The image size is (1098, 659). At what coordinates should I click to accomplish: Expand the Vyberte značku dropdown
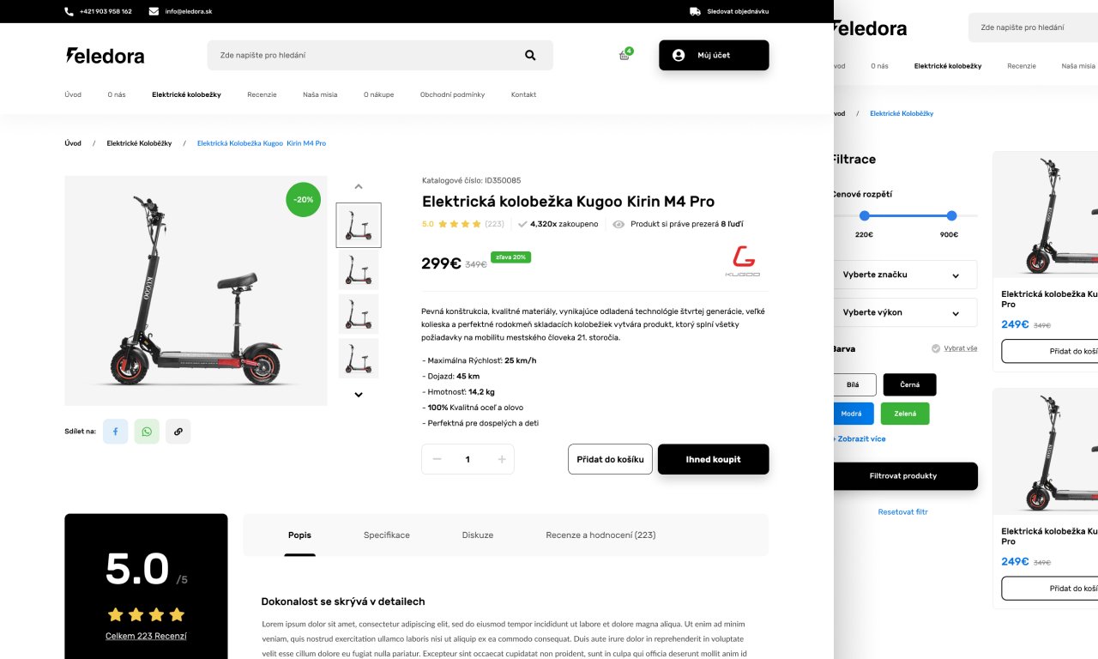(x=905, y=275)
